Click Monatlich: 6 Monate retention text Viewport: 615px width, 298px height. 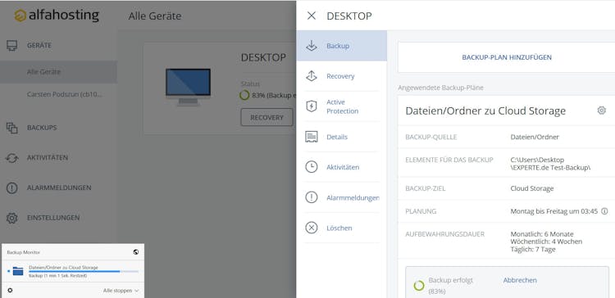coord(542,234)
